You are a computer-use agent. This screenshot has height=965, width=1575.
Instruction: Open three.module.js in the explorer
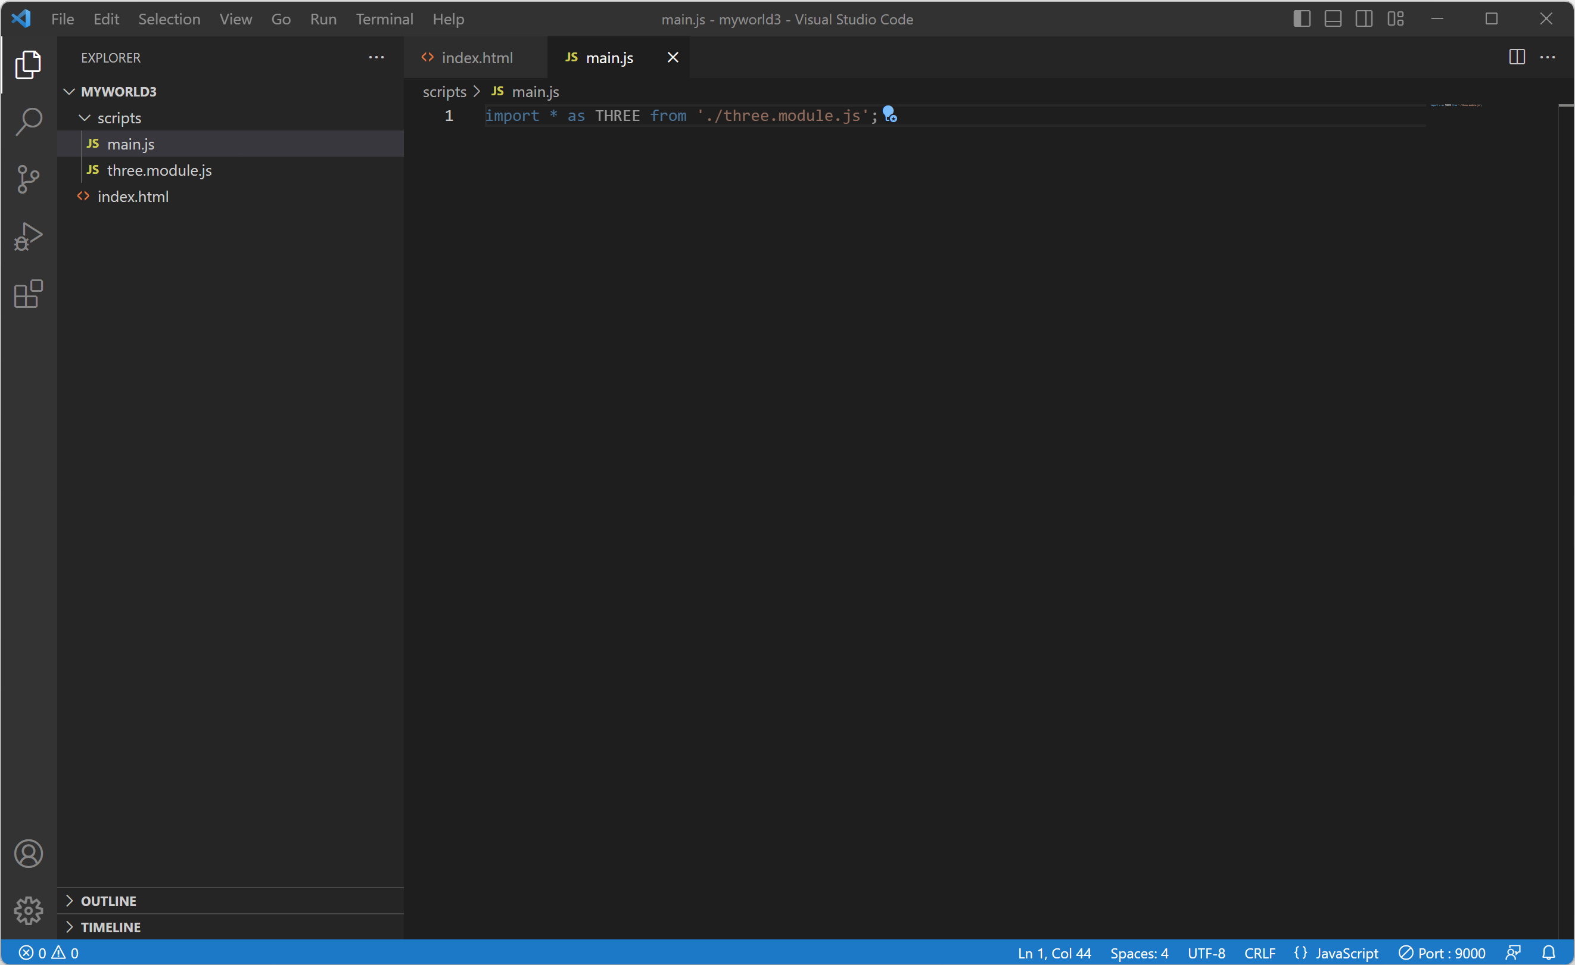coord(159,170)
